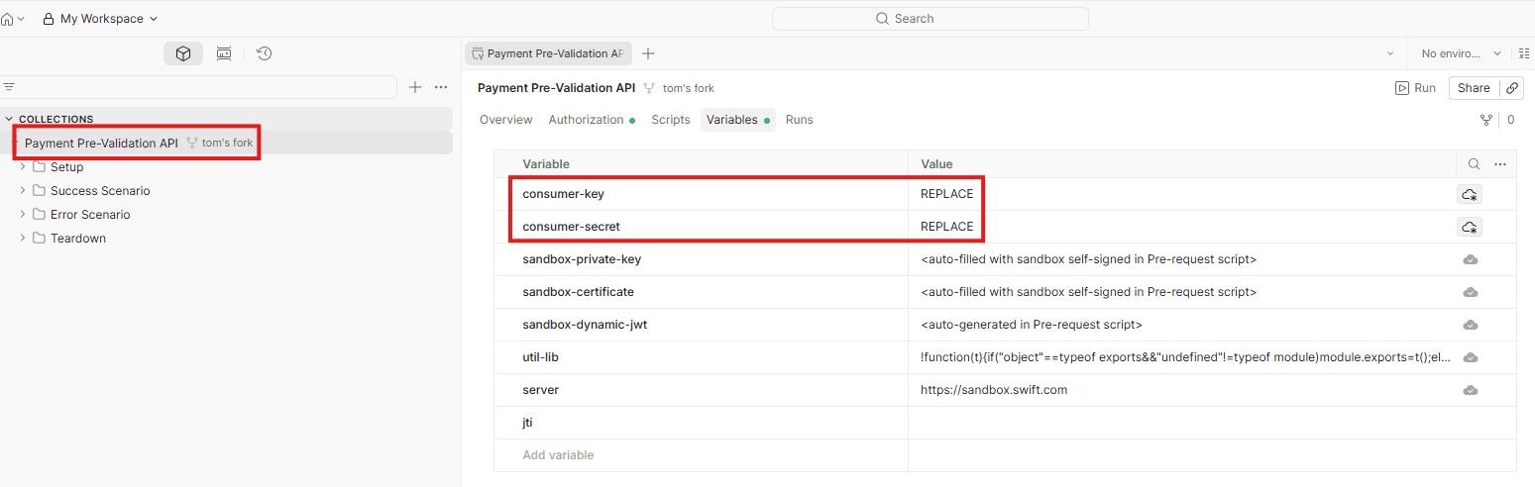Screen dimensions: 1535x487
Task: Open the No environment selector dropdown
Action: [x=1462, y=53]
